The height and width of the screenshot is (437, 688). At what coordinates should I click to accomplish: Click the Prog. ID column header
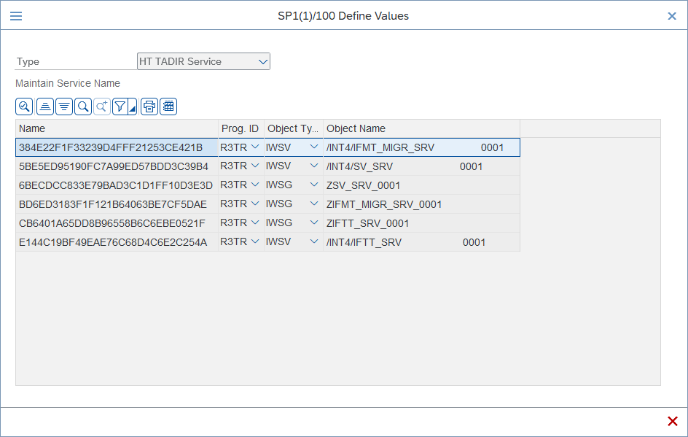(x=241, y=128)
